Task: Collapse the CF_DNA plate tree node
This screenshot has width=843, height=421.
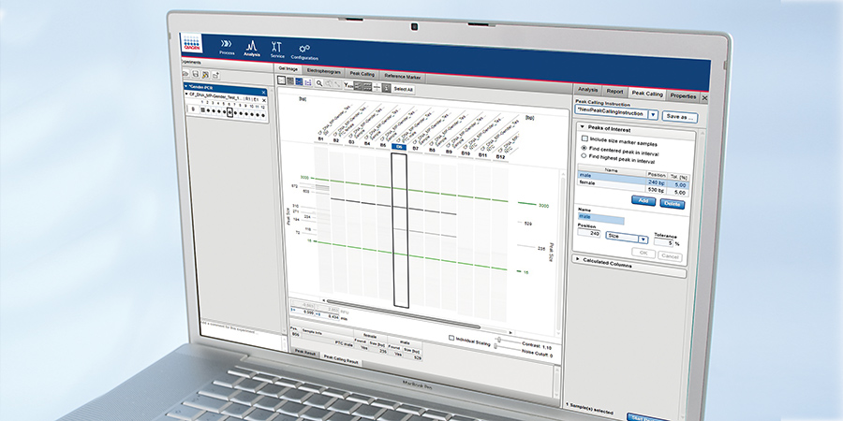Action: [x=186, y=94]
